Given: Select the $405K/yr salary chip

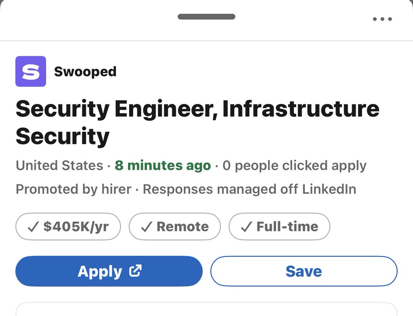Looking at the screenshot, I should click(x=68, y=227).
